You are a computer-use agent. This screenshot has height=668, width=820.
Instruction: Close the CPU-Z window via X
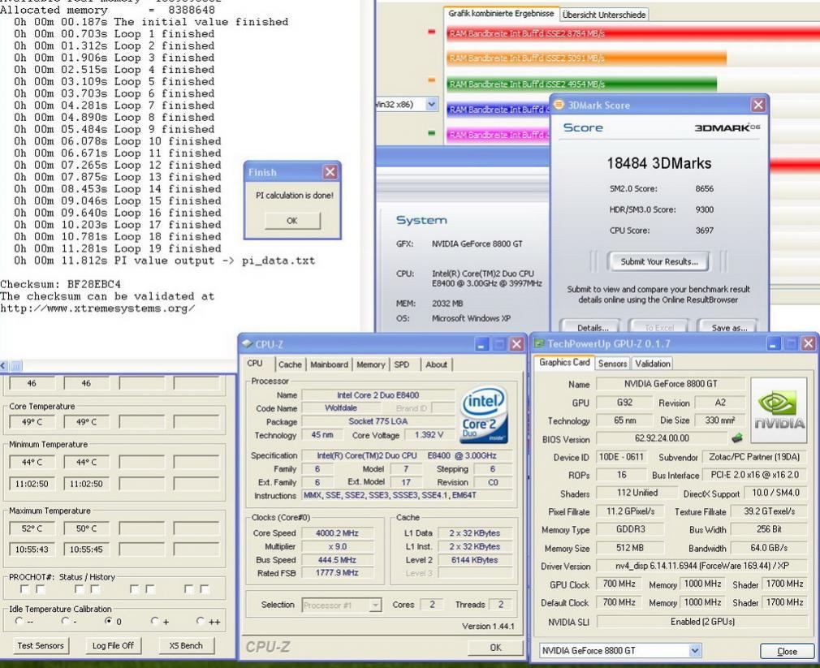tap(516, 344)
